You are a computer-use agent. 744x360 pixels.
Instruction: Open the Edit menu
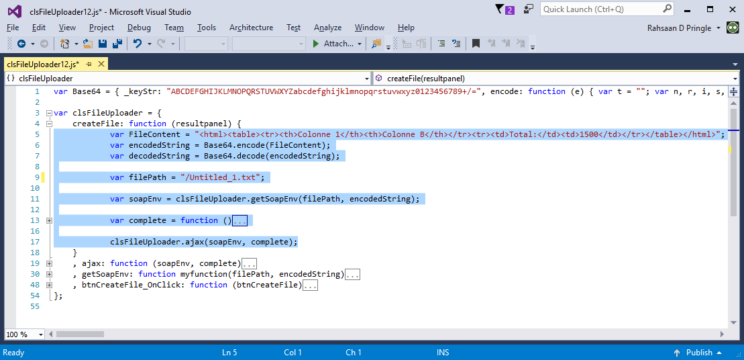[39, 28]
